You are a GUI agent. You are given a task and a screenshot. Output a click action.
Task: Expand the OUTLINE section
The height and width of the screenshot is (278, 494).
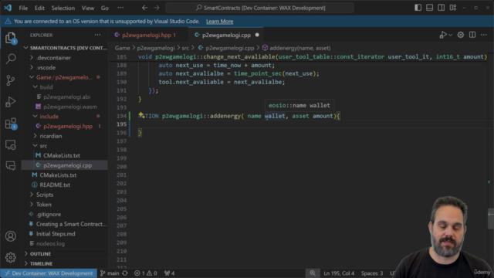tap(65, 254)
